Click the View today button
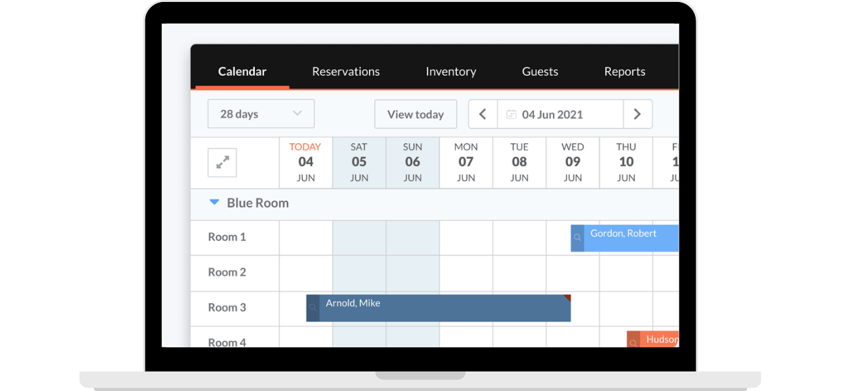Viewport: 841px width, 391px height. pos(415,115)
